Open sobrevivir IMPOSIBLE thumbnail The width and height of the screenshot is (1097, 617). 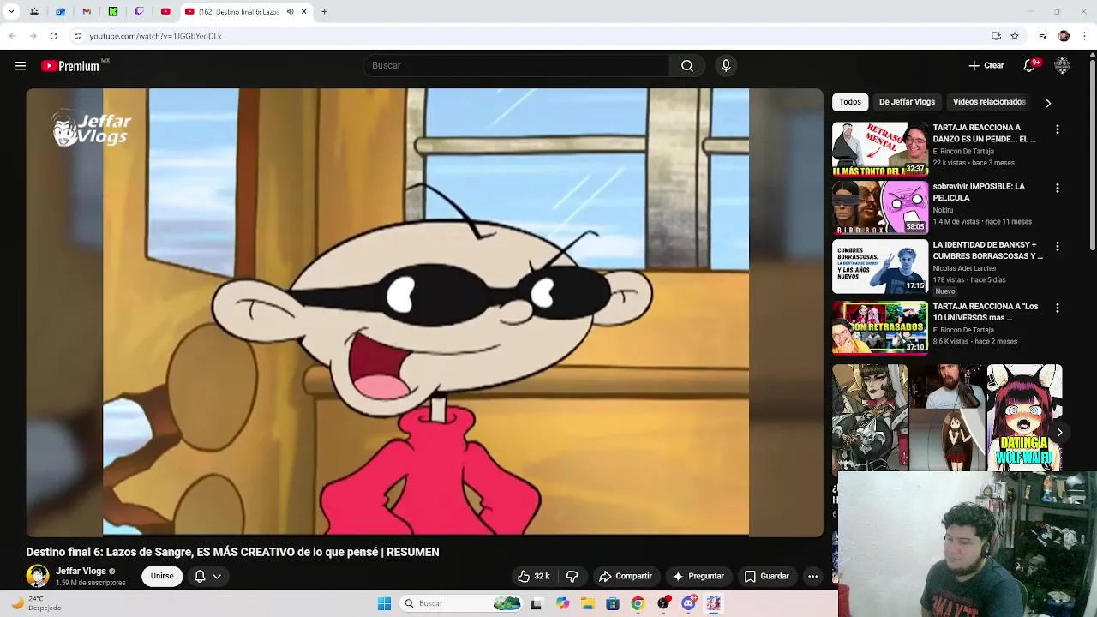point(880,207)
